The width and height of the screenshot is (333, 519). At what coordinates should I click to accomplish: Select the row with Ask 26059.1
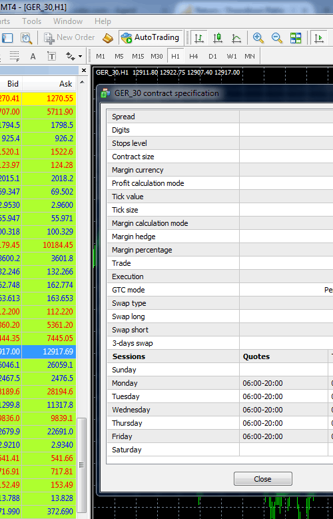coord(38,364)
